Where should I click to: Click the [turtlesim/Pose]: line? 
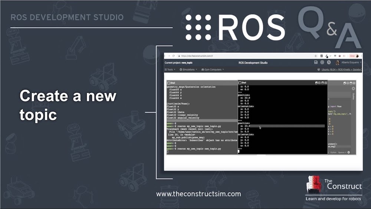pyautogui.click(x=178, y=104)
